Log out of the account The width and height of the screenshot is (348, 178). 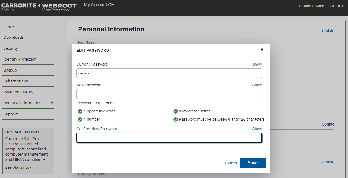pos(336,6)
